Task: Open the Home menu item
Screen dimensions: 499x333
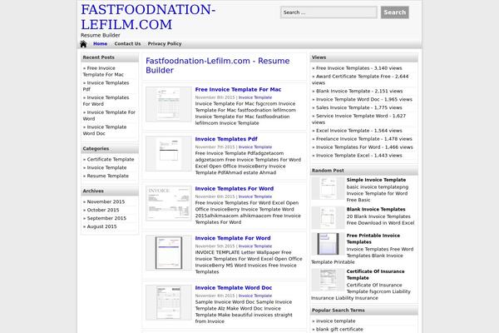Action: [100, 43]
